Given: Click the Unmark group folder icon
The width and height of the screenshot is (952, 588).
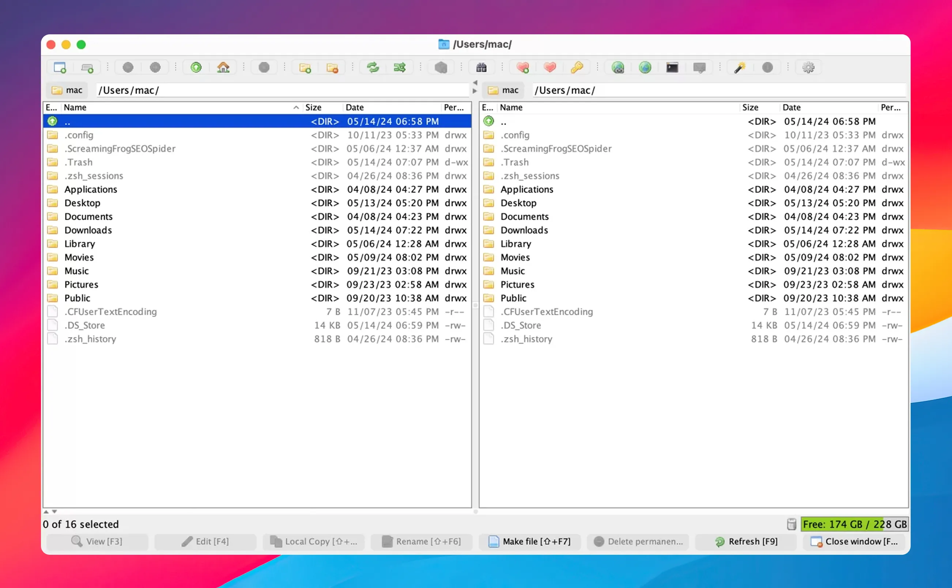Looking at the screenshot, I should pyautogui.click(x=332, y=68).
